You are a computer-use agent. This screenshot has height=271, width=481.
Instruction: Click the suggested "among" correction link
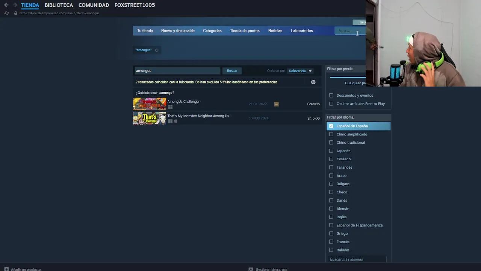(x=165, y=93)
